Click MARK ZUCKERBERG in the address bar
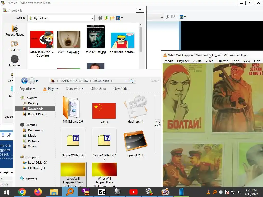This screenshot has height=197, width=263. pyautogui.click(x=74, y=81)
